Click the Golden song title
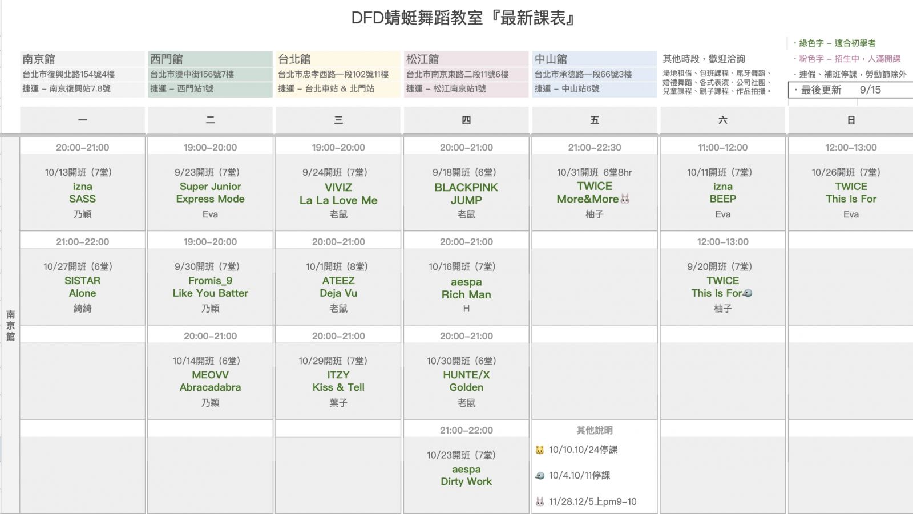The image size is (913, 514). pyautogui.click(x=466, y=387)
